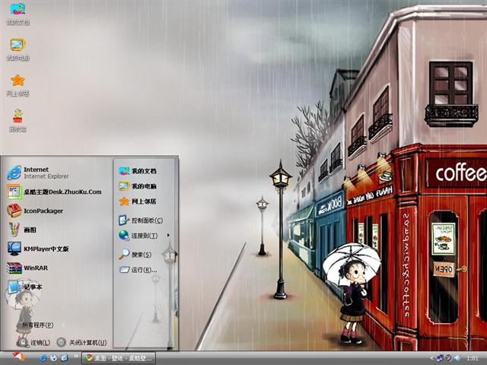
Task: Launch KMPlayer中文版
Action: (x=38, y=249)
